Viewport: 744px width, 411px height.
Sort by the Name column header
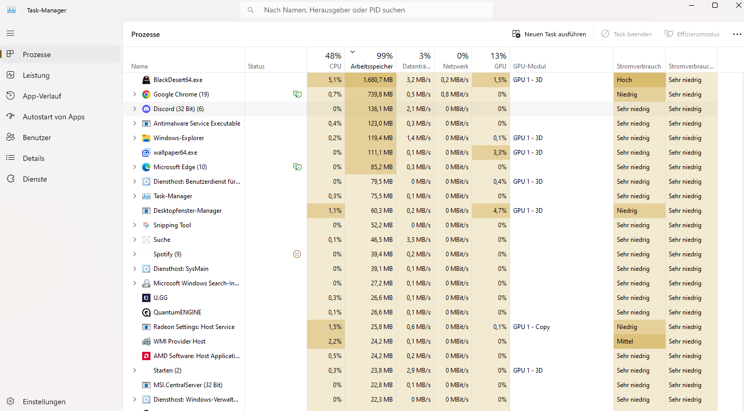184,60
